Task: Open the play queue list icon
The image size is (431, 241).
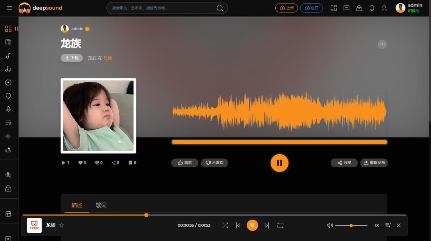Action: 388,225
